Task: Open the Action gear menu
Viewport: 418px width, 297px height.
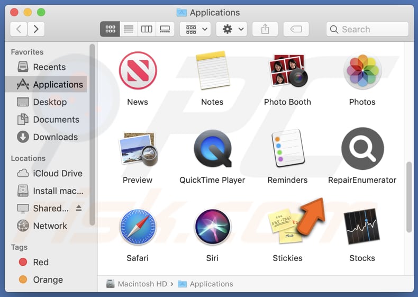Action: [x=231, y=29]
